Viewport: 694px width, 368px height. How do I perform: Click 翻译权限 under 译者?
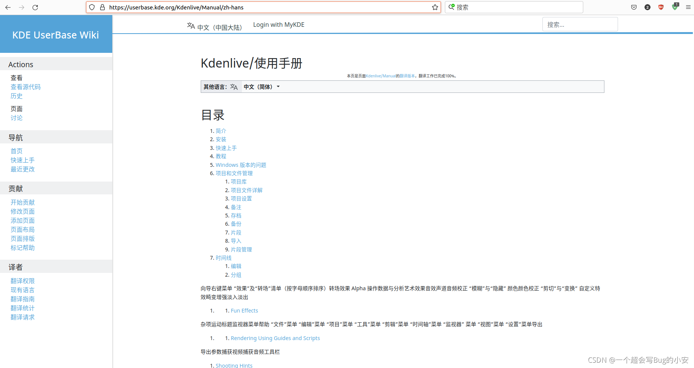tap(23, 281)
